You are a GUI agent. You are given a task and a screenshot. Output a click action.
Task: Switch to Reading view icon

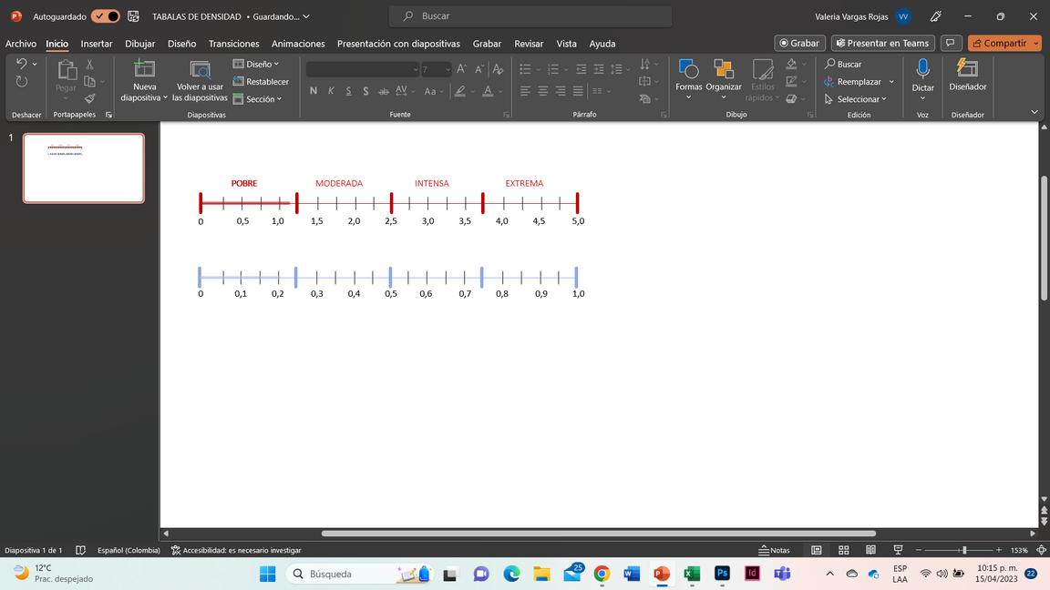click(870, 550)
